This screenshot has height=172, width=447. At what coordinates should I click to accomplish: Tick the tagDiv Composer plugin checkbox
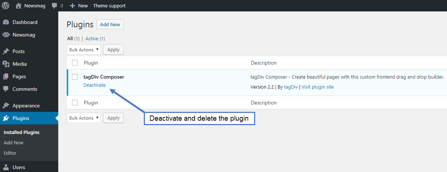[x=75, y=77]
